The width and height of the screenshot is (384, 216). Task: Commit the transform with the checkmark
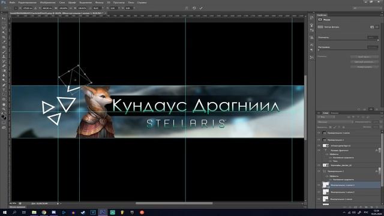coord(201,8)
